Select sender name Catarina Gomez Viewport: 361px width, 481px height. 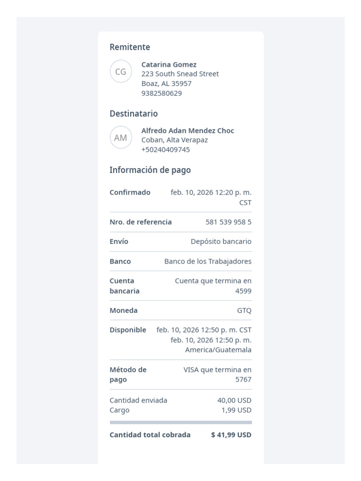[x=169, y=64]
